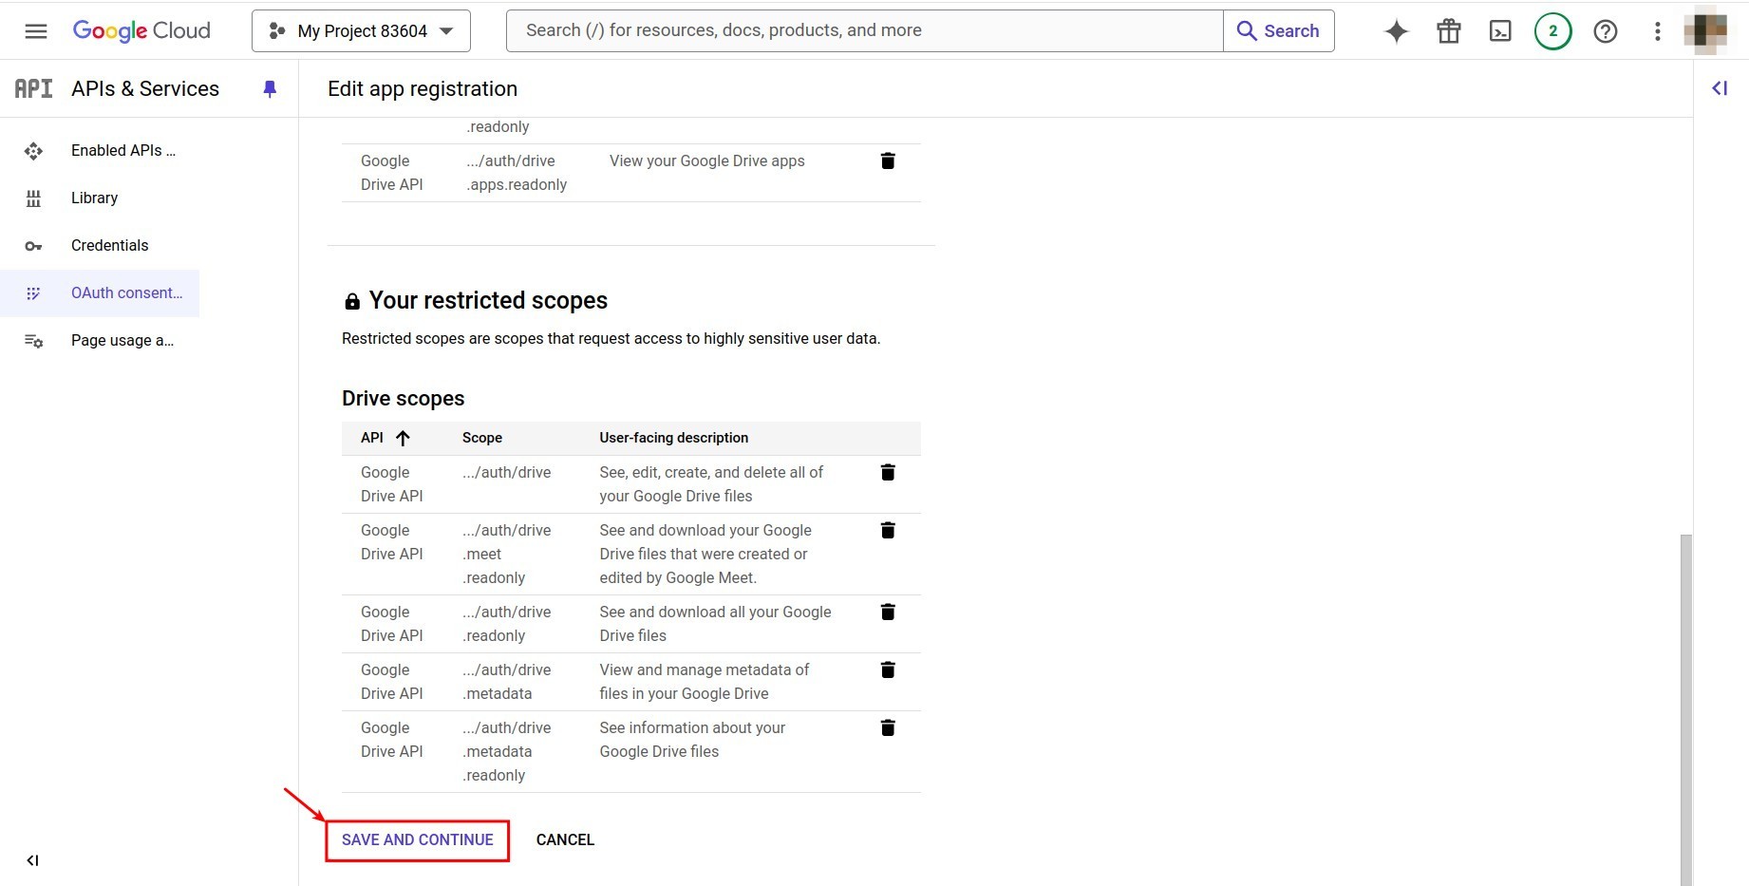Image resolution: width=1749 pixels, height=886 pixels.
Task: Collapse the right side info panel
Action: click(1719, 88)
